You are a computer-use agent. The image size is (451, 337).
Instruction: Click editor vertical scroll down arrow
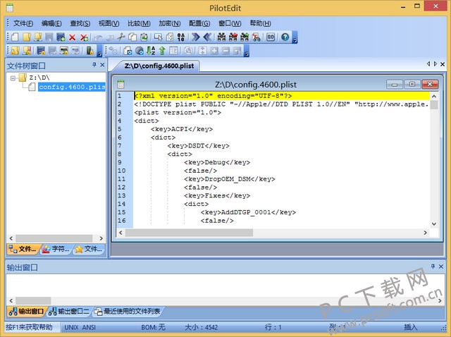(434, 224)
